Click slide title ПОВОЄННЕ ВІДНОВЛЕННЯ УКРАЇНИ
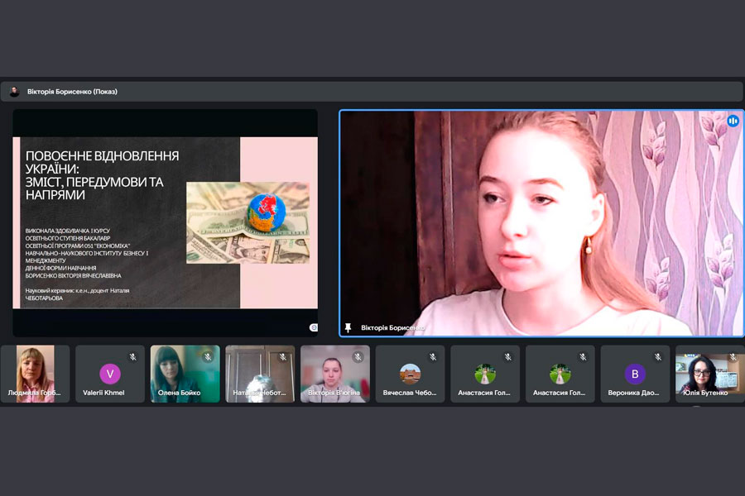 click(x=102, y=162)
